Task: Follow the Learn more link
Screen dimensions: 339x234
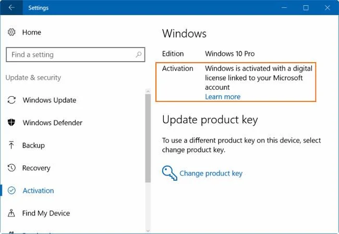Action: click(223, 97)
